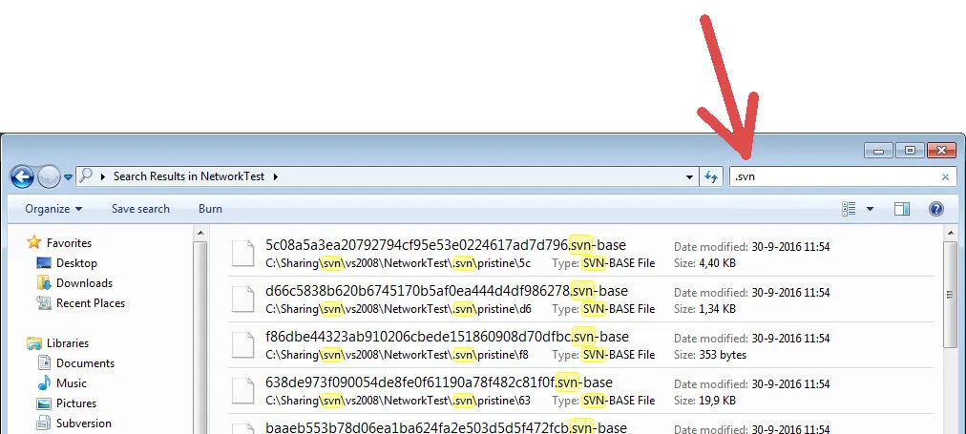Click the file icon of f86dbe44 result
The height and width of the screenshot is (434, 966).
tap(242, 344)
